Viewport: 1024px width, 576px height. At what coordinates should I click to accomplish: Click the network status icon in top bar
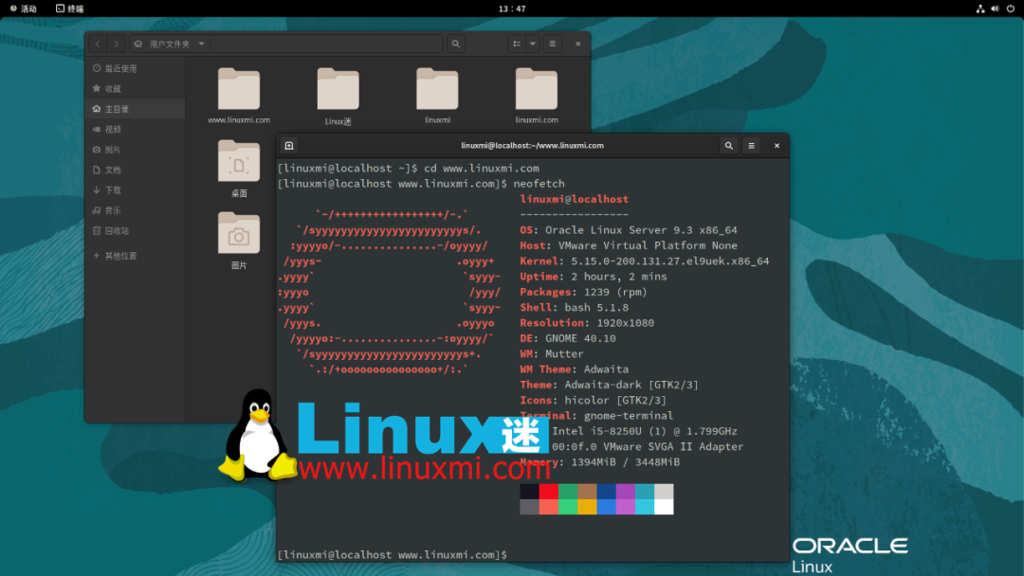tap(980, 9)
